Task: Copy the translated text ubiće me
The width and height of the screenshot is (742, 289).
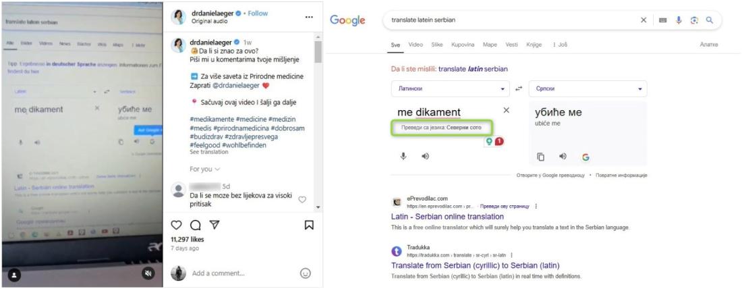Action: pyautogui.click(x=541, y=157)
